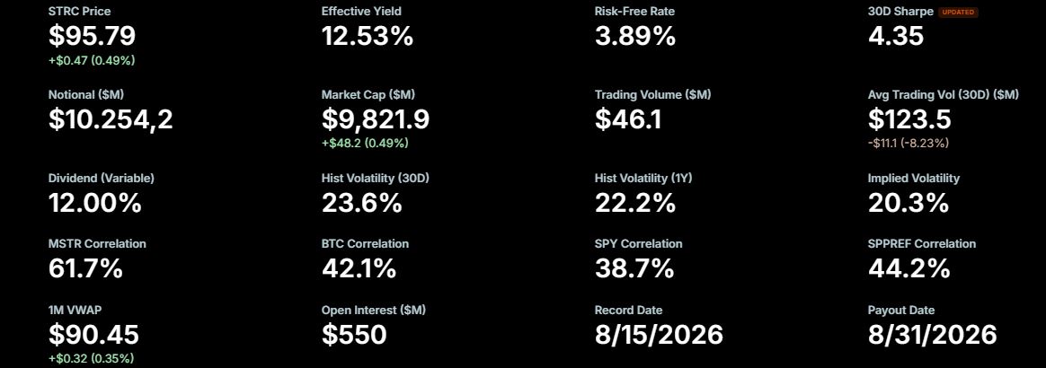The image size is (1046, 368).
Task: Open the Implied Volatility 20.3% metric
Action: tap(909, 203)
